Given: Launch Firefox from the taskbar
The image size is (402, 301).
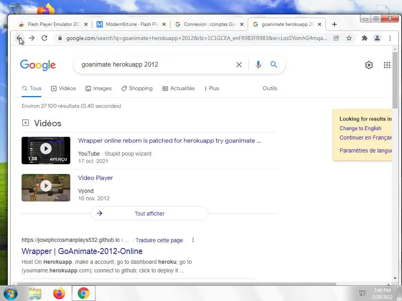Looking at the screenshot, I should (x=59, y=293).
